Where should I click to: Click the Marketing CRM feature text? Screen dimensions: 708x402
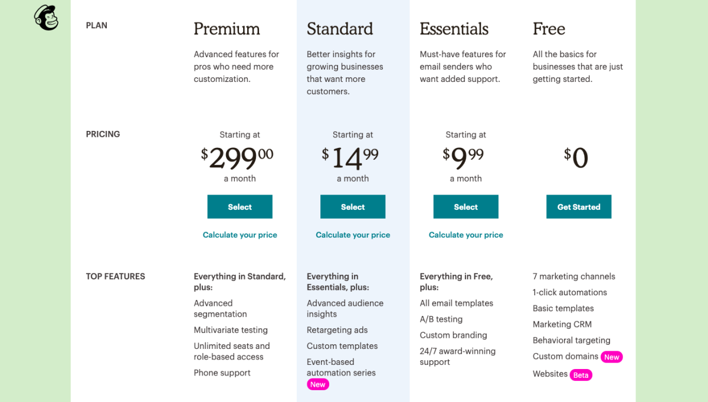coord(562,324)
